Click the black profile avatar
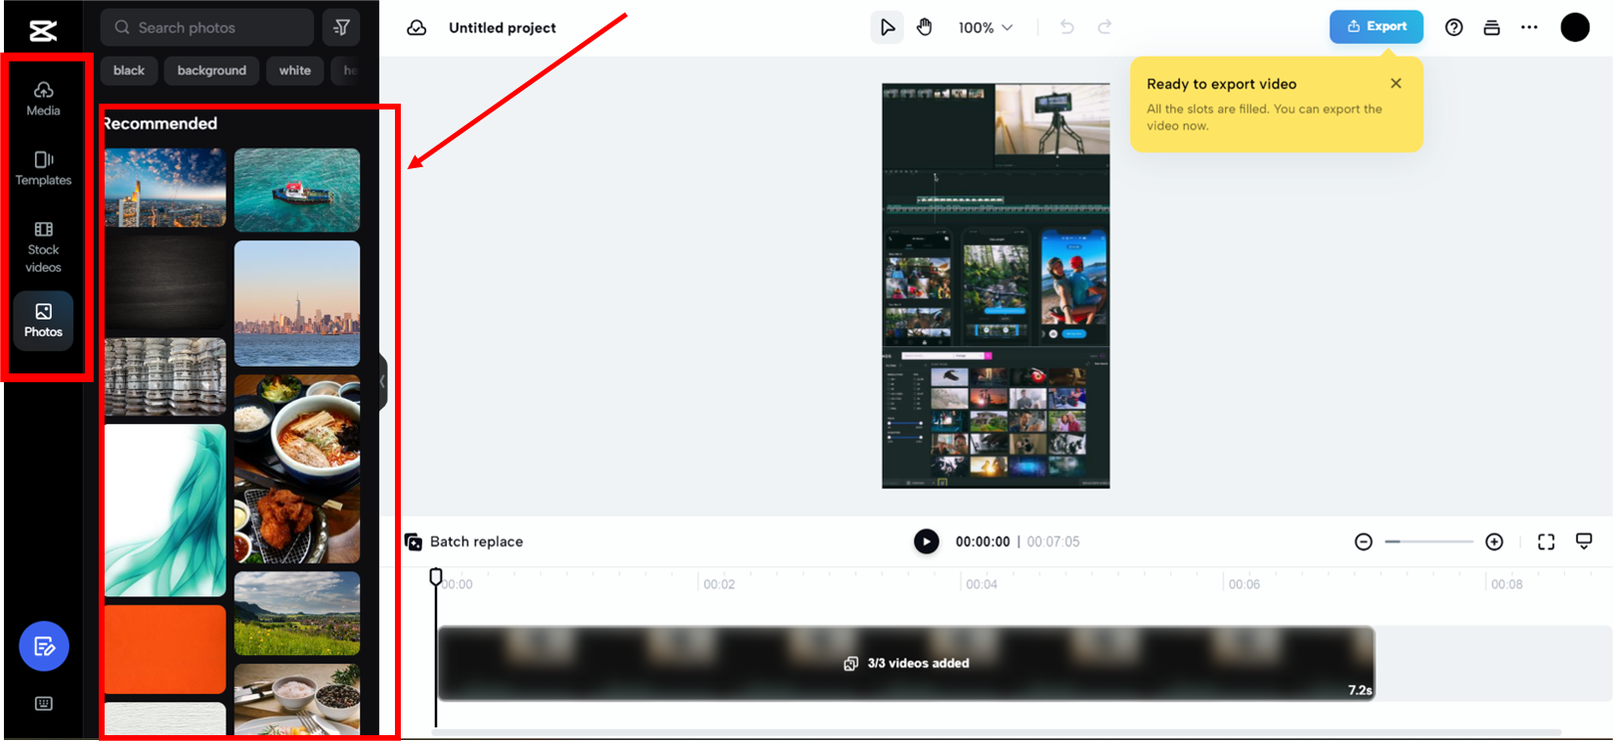 coord(1575,27)
